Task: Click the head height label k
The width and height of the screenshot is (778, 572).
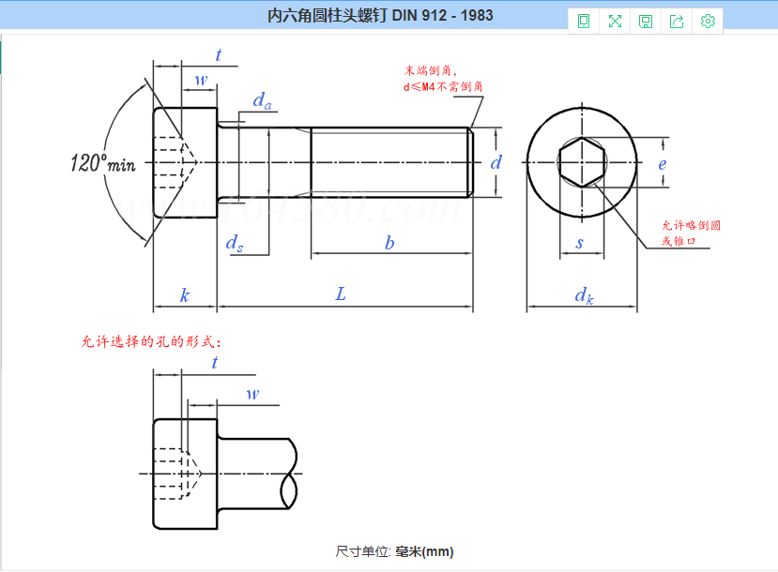Action: 185,295
